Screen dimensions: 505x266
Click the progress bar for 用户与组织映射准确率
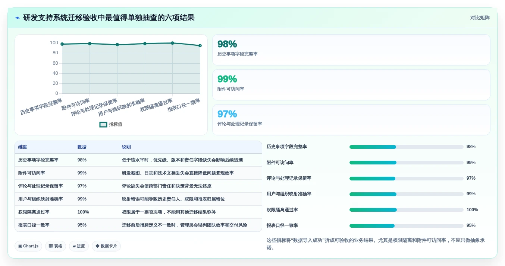tap(407, 194)
